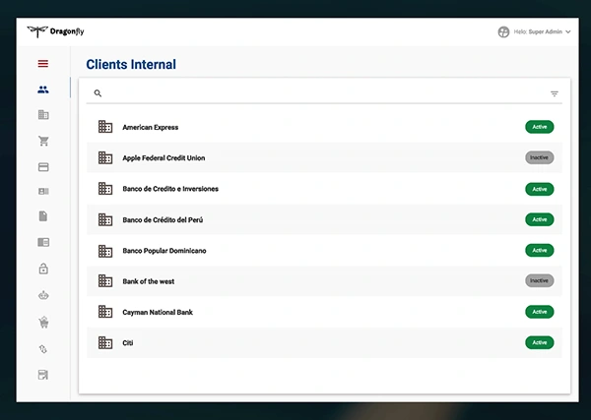Open the list panel icon in sidebar
The height and width of the screenshot is (420, 591).
43,242
